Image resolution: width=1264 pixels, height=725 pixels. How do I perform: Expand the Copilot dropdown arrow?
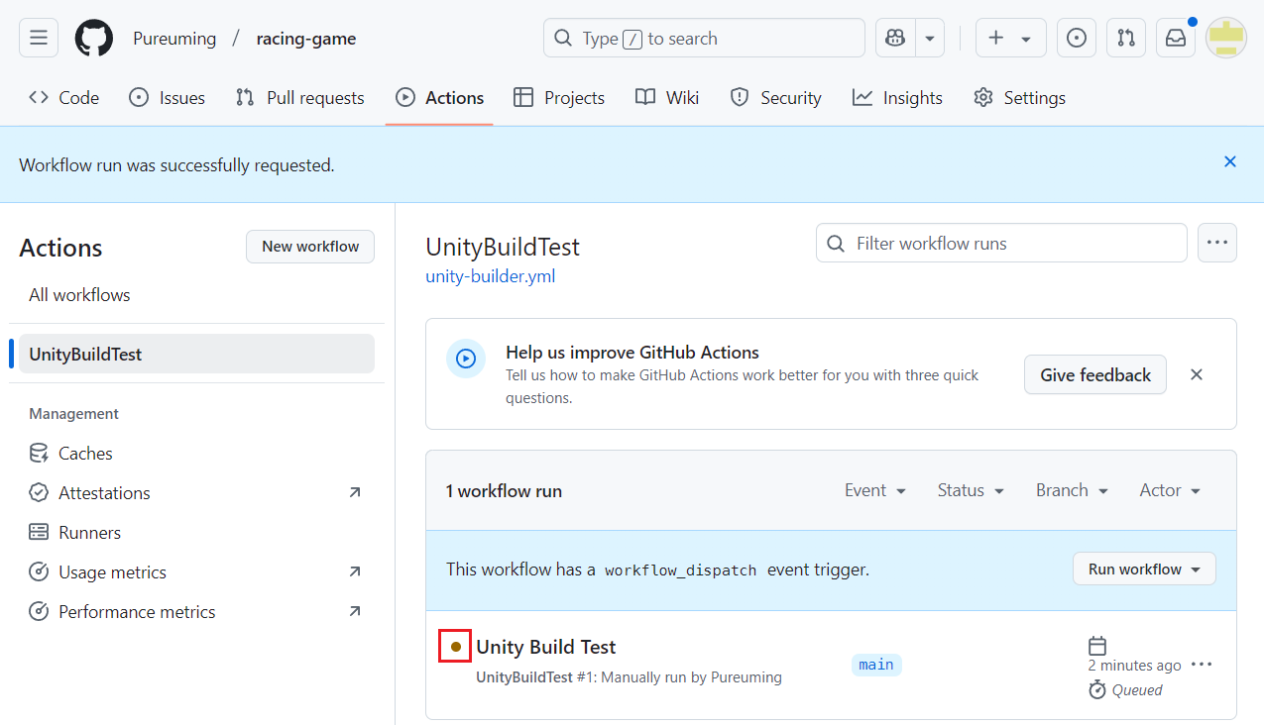[x=930, y=39]
